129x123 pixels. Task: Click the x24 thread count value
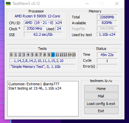[59, 23]
